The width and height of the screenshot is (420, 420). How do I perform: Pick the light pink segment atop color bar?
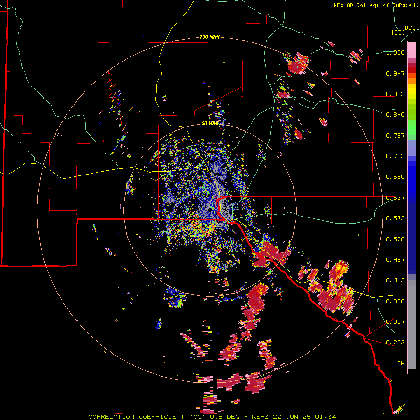pyautogui.click(x=412, y=50)
